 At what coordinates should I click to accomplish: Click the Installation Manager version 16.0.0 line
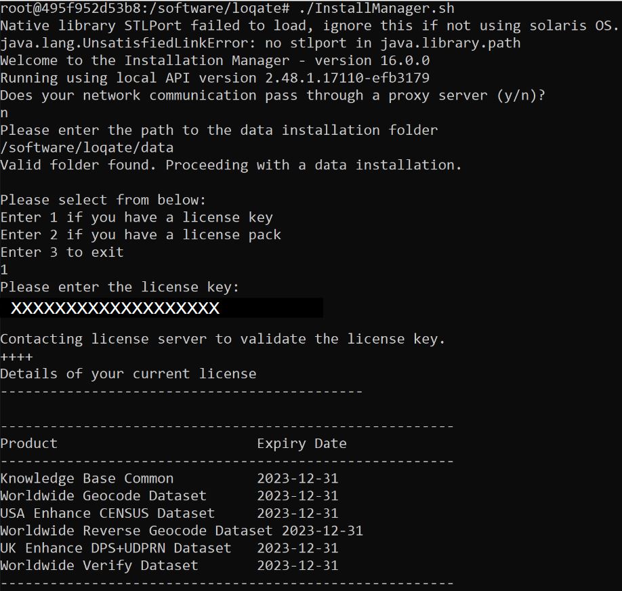click(x=215, y=61)
